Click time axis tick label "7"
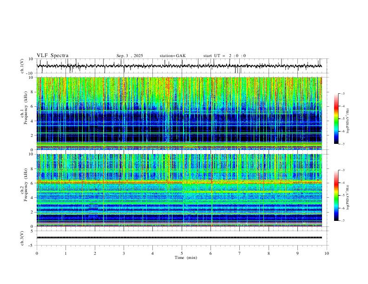The image size is (368, 284). click(x=240, y=253)
